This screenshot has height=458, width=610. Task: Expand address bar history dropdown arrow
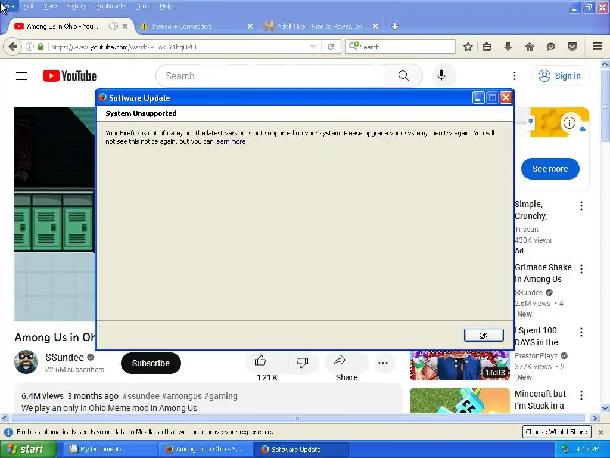pos(313,47)
